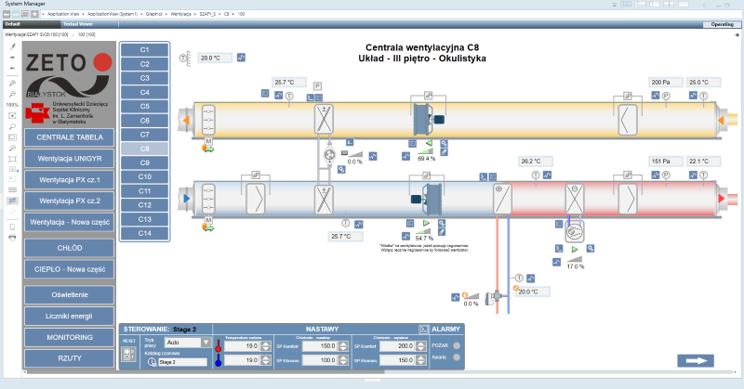The height and width of the screenshot is (389, 744).
Task: Click stepper on blue thermometer 19.0 setpoint
Action: click(266, 360)
